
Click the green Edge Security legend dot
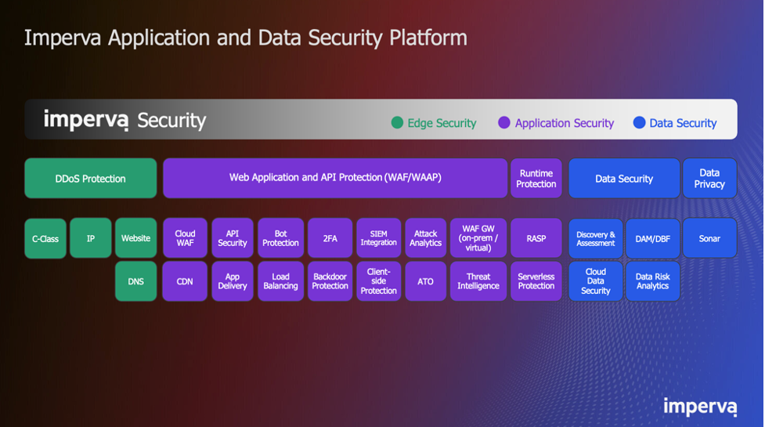(x=397, y=122)
